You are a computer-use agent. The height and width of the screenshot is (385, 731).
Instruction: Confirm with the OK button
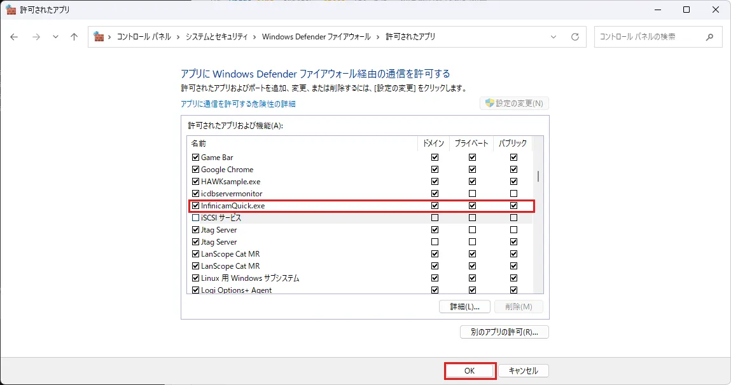coord(470,370)
